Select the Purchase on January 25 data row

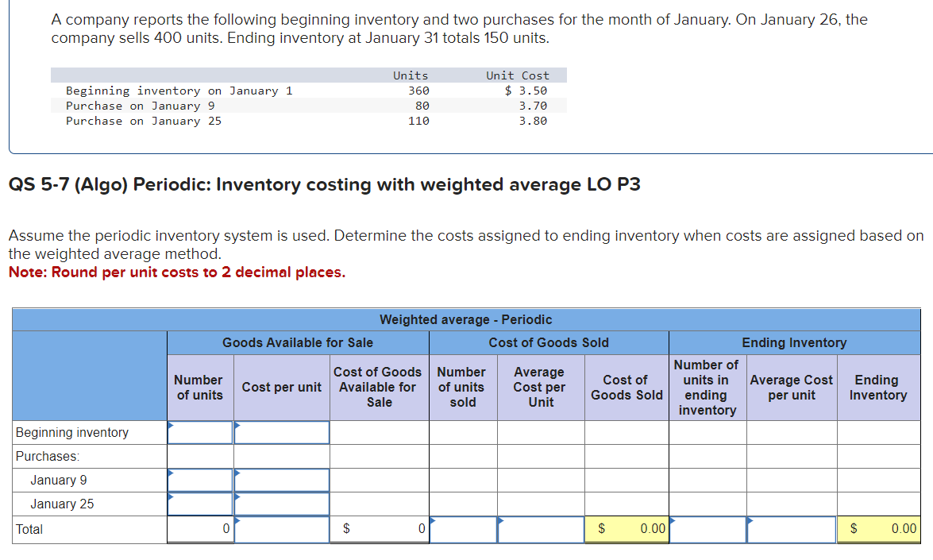[143, 121]
